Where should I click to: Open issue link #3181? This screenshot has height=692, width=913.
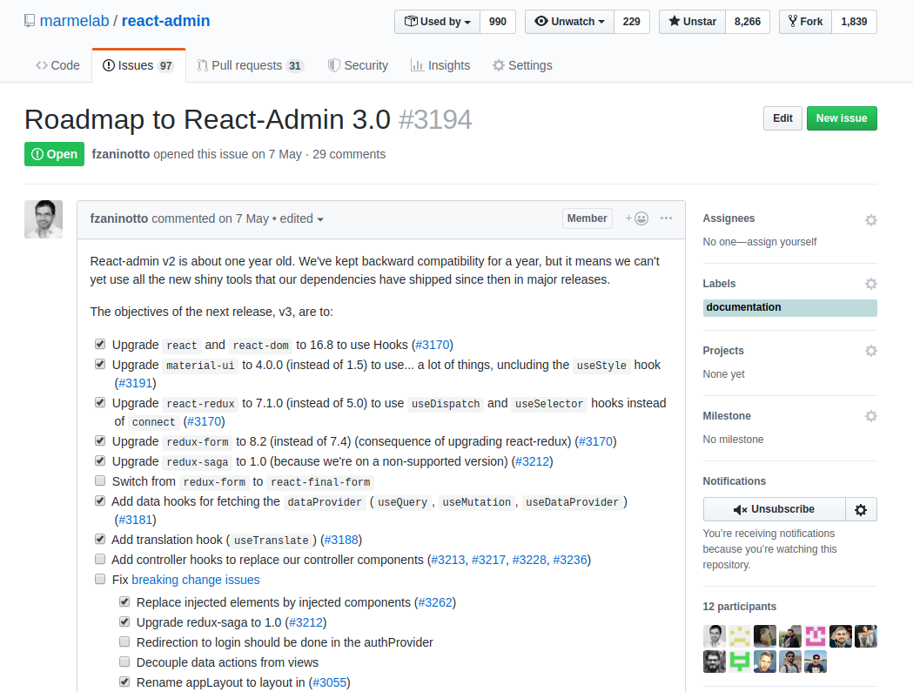[x=136, y=520]
